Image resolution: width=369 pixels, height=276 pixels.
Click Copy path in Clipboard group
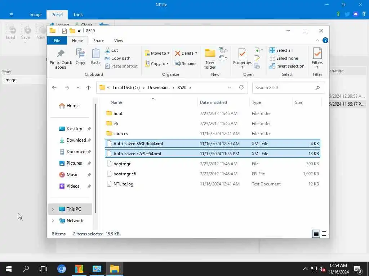[x=118, y=58]
